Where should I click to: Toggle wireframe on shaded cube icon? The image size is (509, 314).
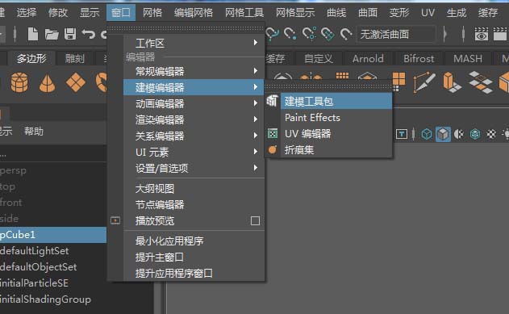point(475,134)
